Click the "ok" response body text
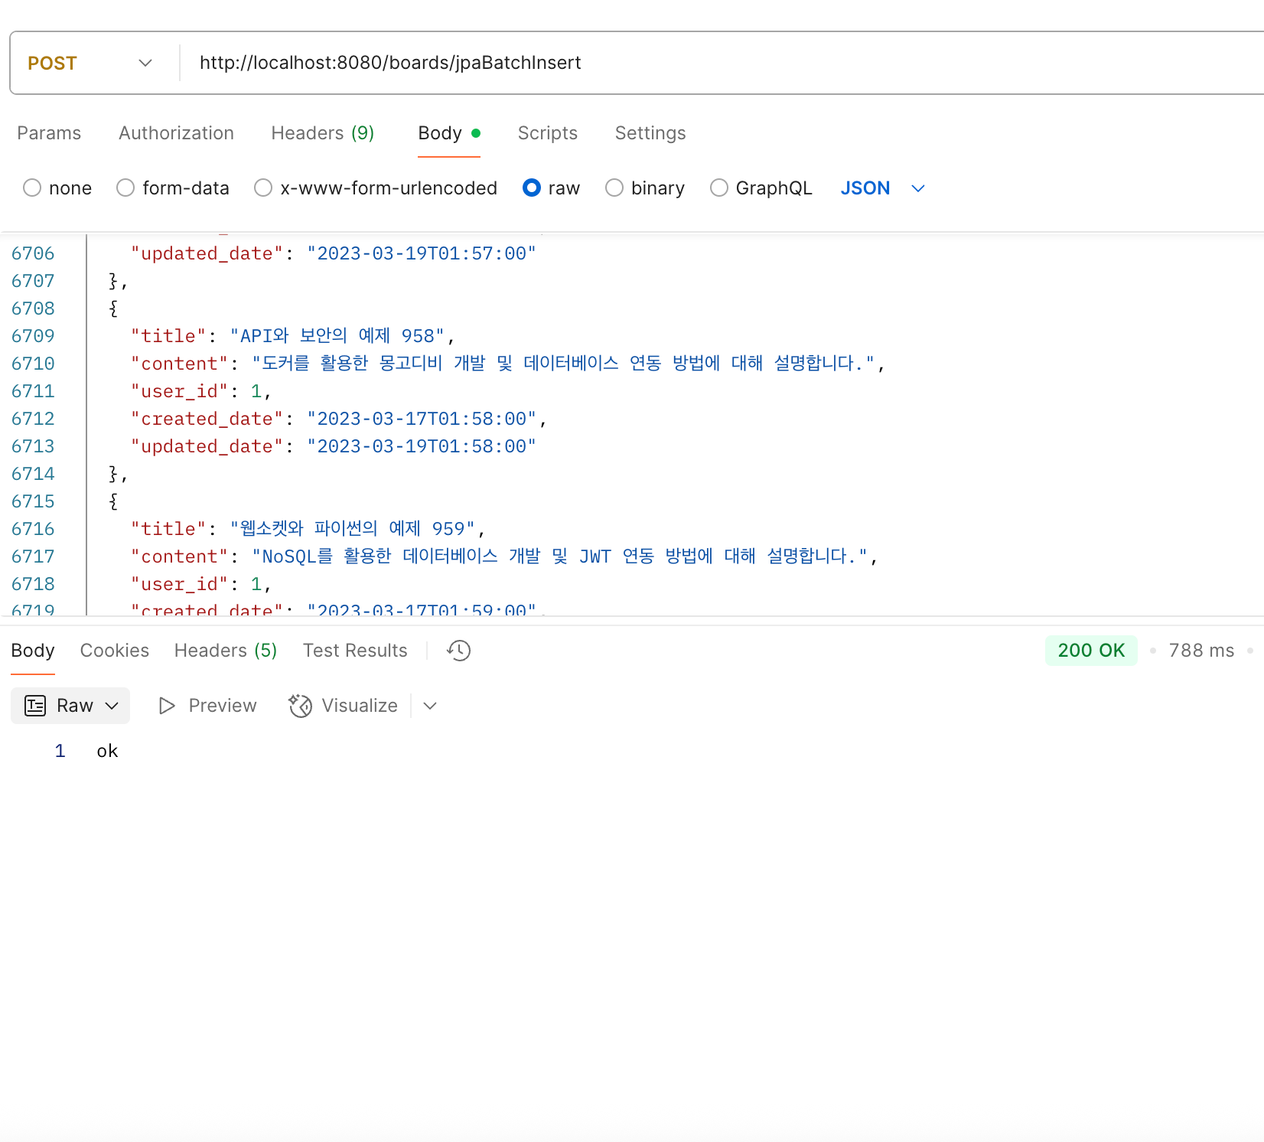 click(x=107, y=751)
